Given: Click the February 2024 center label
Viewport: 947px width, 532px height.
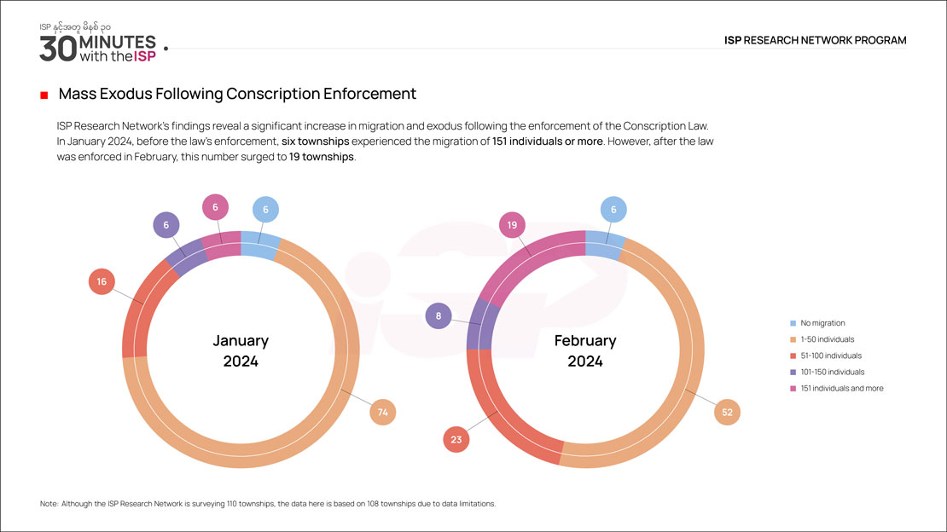Looking at the screenshot, I should pos(585,350).
